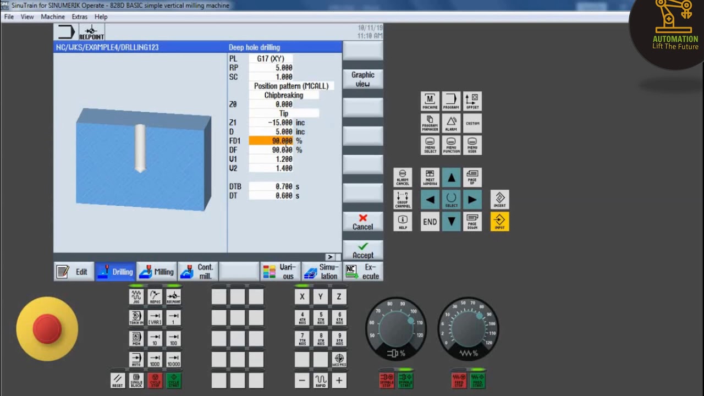
Task: Click the yellow INPUT key
Action: click(499, 221)
